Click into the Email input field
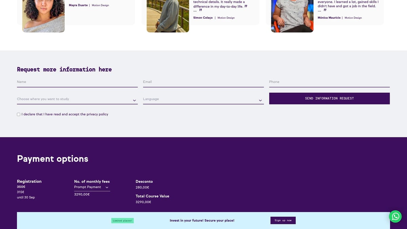 (x=203, y=82)
